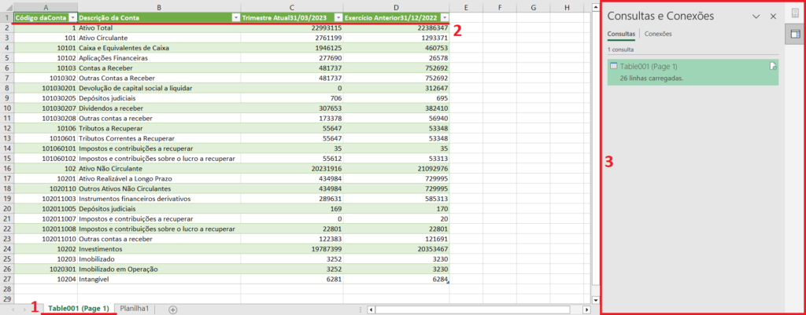Select column G header

click(533, 8)
